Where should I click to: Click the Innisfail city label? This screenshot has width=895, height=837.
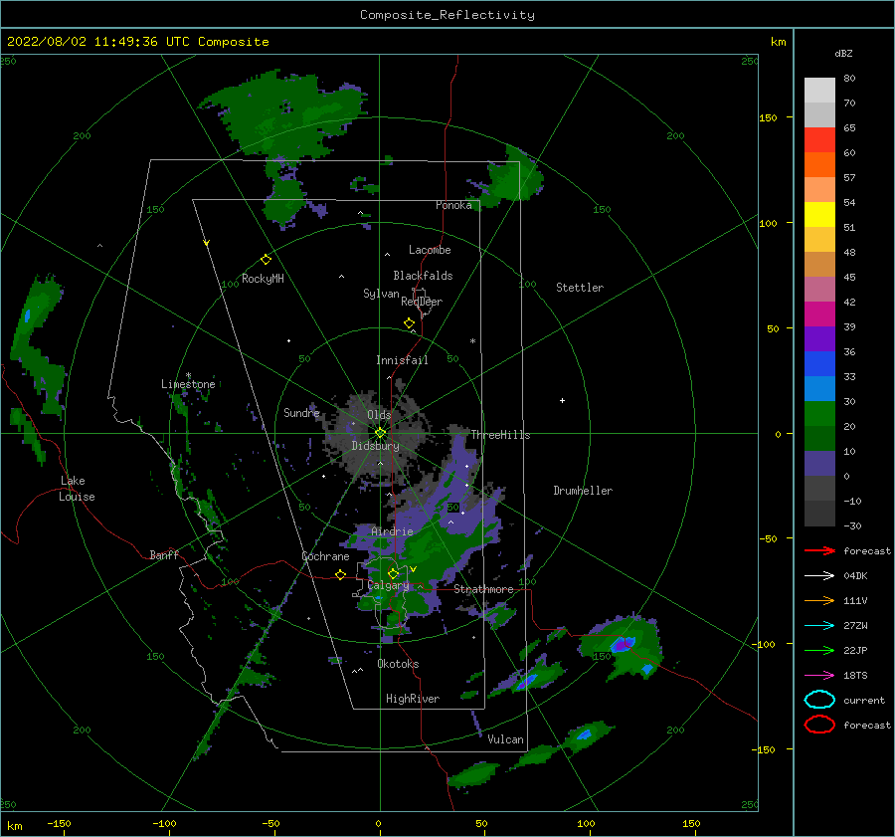point(402,360)
